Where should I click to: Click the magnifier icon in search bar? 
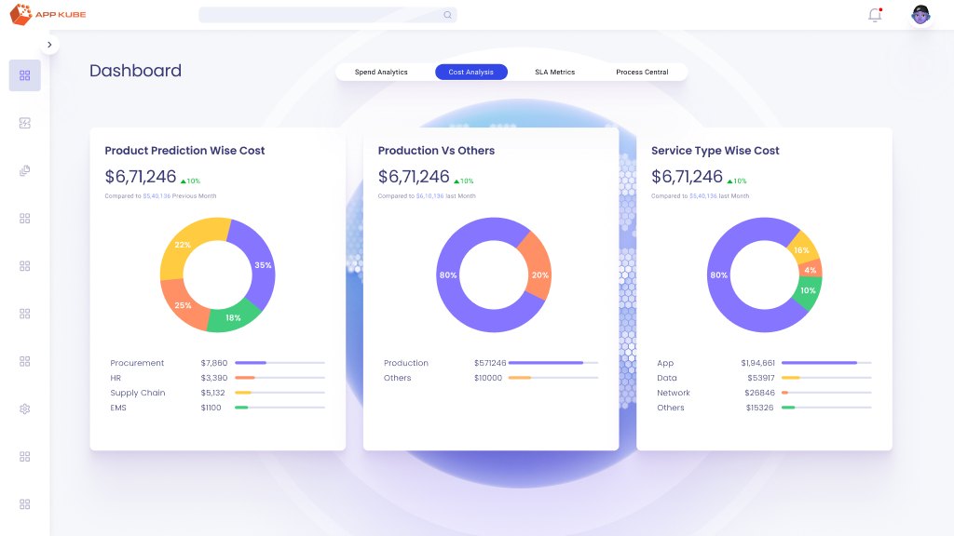(447, 15)
